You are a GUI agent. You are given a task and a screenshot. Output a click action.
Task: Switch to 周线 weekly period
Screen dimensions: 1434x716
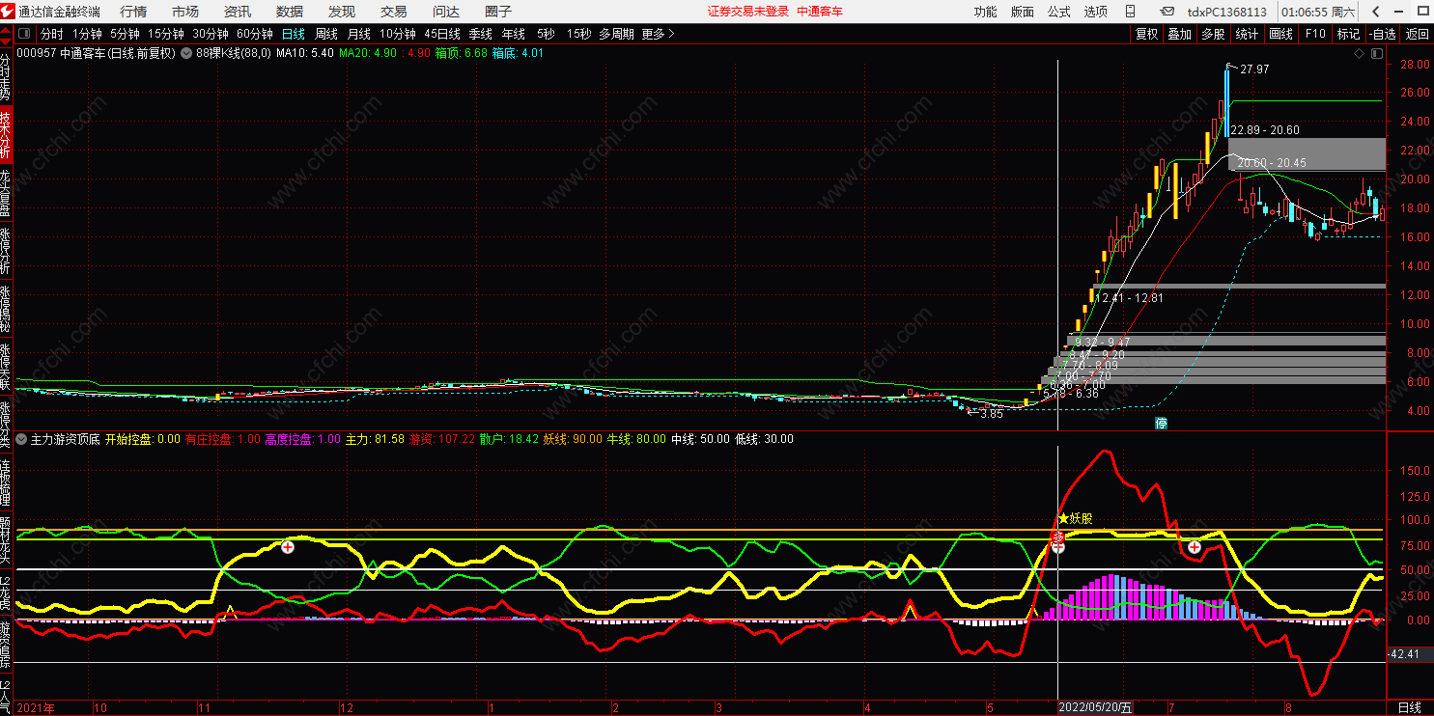(326, 34)
